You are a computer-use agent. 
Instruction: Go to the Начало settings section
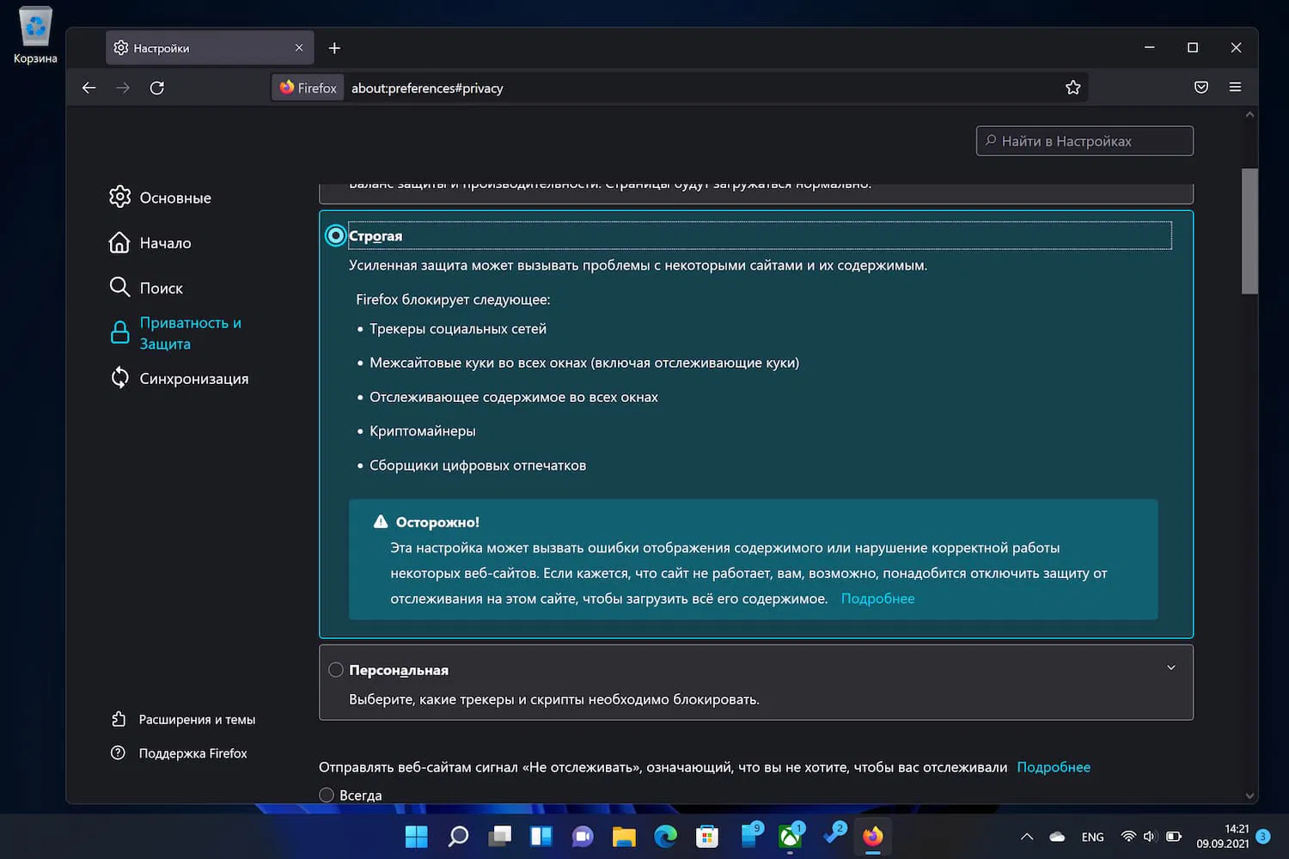[150, 243]
